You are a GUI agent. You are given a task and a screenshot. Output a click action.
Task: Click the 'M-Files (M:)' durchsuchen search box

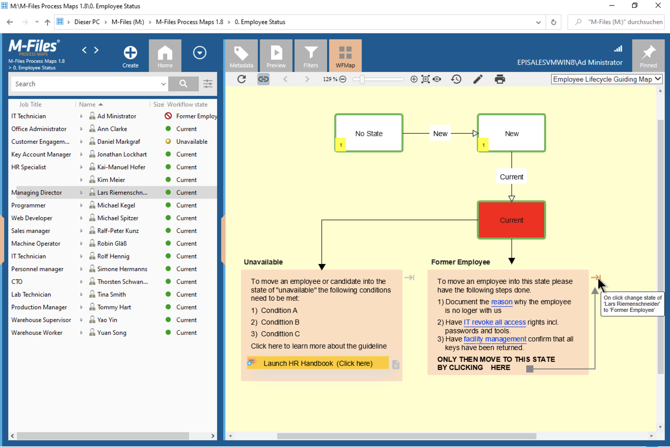click(616, 22)
